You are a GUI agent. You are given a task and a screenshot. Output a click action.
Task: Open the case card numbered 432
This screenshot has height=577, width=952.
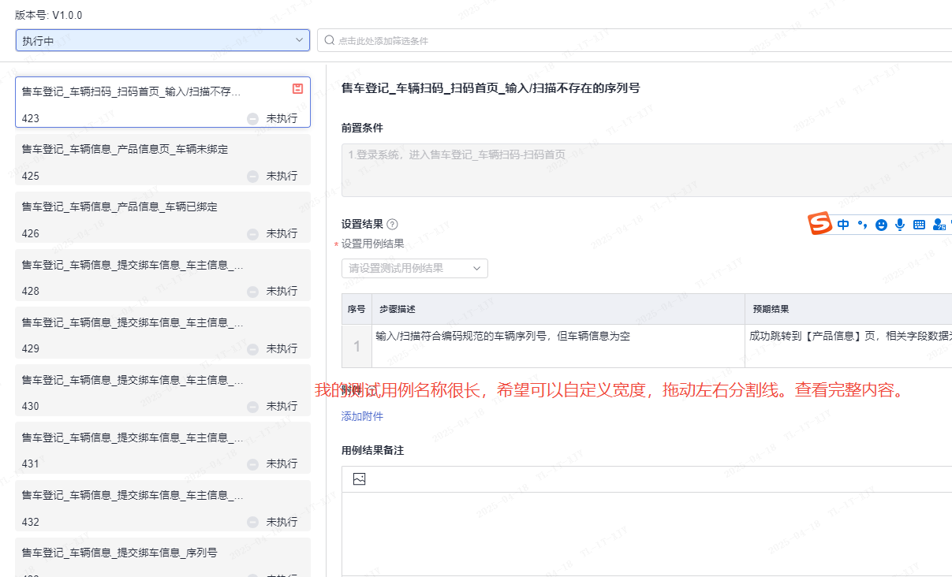click(162, 506)
